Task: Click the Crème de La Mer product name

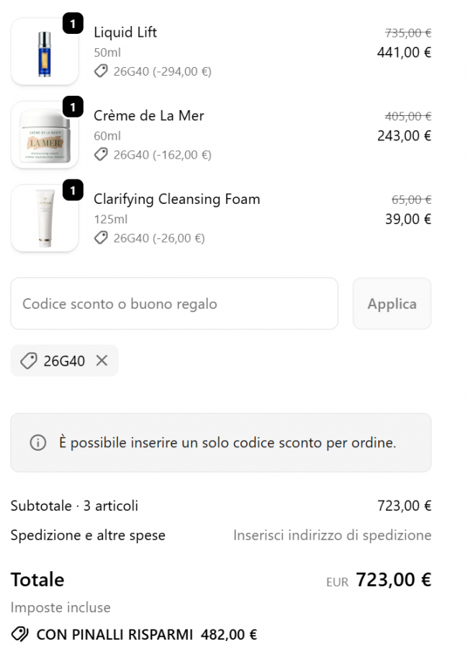Action: (x=148, y=116)
